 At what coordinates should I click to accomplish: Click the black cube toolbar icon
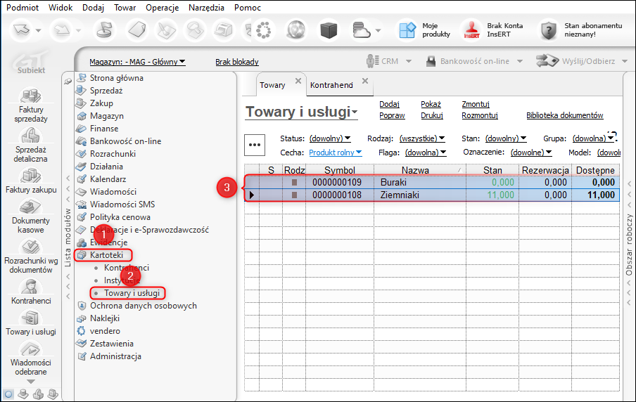pos(329,30)
